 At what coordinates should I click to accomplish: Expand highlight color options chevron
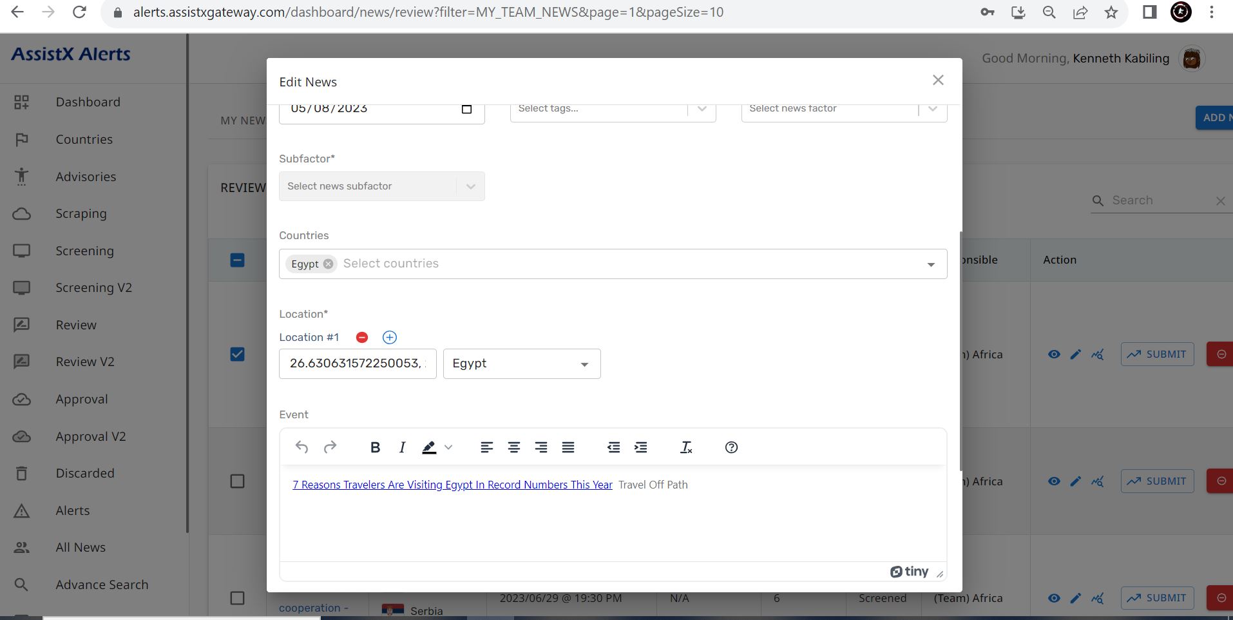coord(448,447)
